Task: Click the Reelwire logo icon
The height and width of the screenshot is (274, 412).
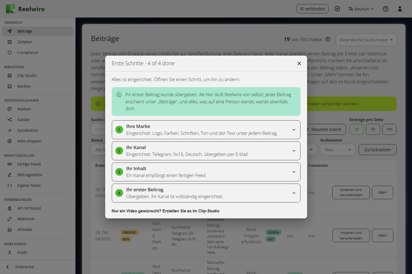Action: [10, 9]
